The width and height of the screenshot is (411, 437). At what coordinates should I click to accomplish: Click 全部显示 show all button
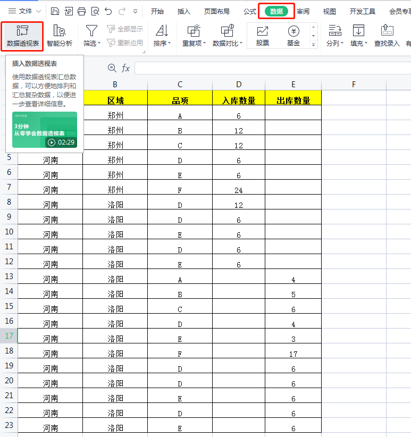click(125, 29)
